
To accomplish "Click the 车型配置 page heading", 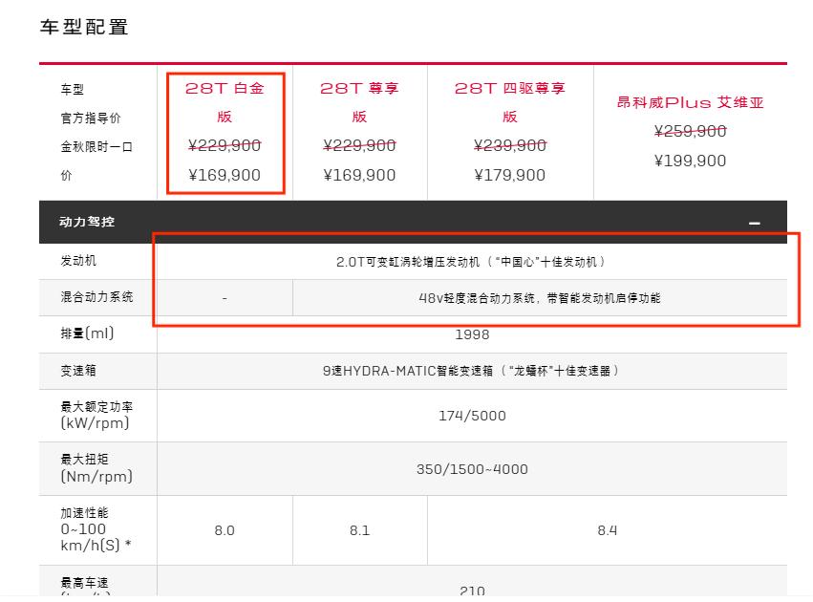I will tap(84, 27).
